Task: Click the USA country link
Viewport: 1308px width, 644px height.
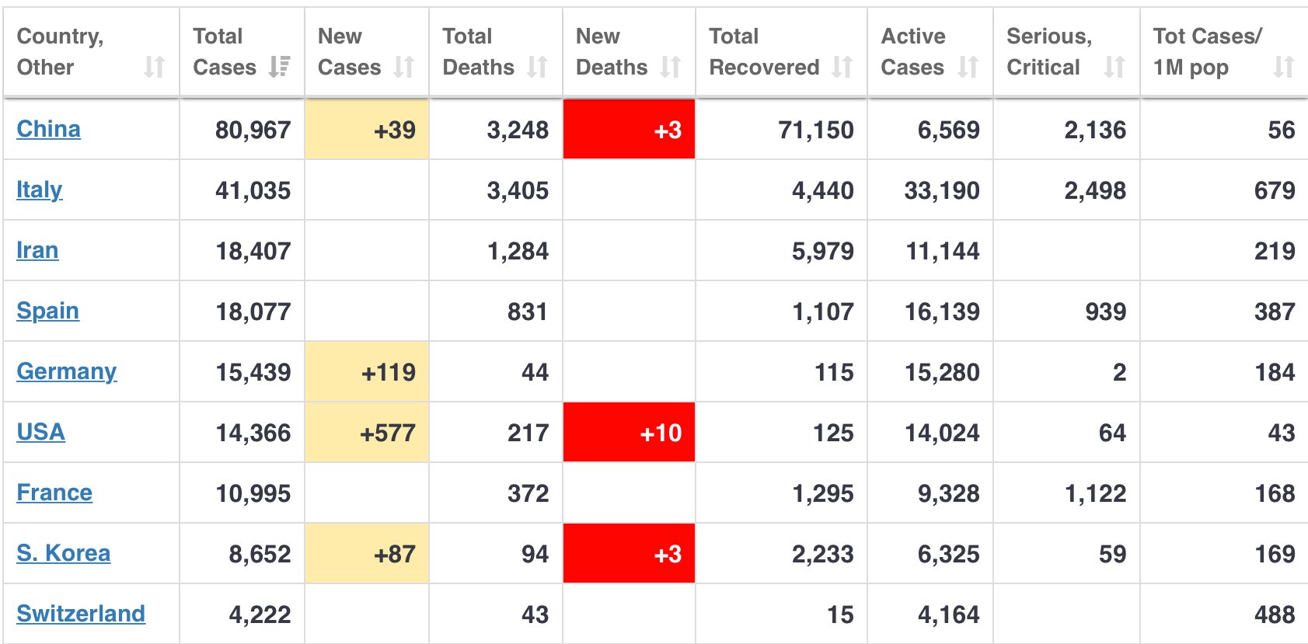Action: pyautogui.click(x=40, y=432)
